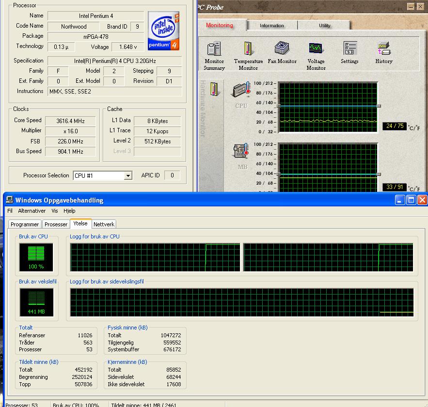The height and width of the screenshot is (407, 428).
Task: Open Monitor Summary in PC Probe
Action: [214, 56]
